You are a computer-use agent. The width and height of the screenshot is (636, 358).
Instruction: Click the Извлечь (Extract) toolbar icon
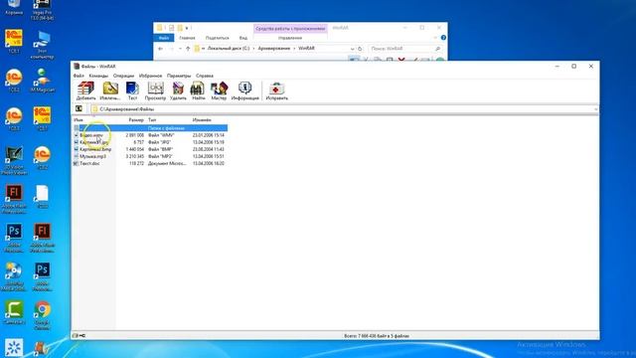click(110, 90)
